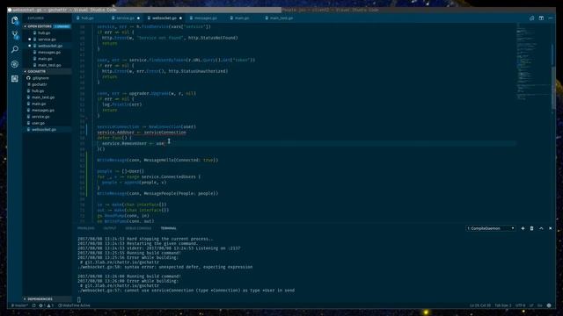Viewport: 563px width, 316px height.
Task: Click the sync changes icon in status bar
Action: click(33, 305)
